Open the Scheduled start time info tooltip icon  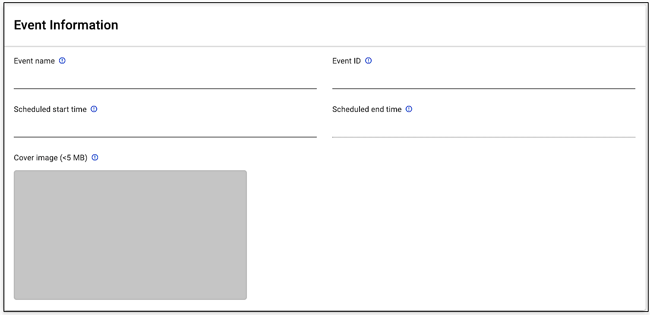[94, 109]
